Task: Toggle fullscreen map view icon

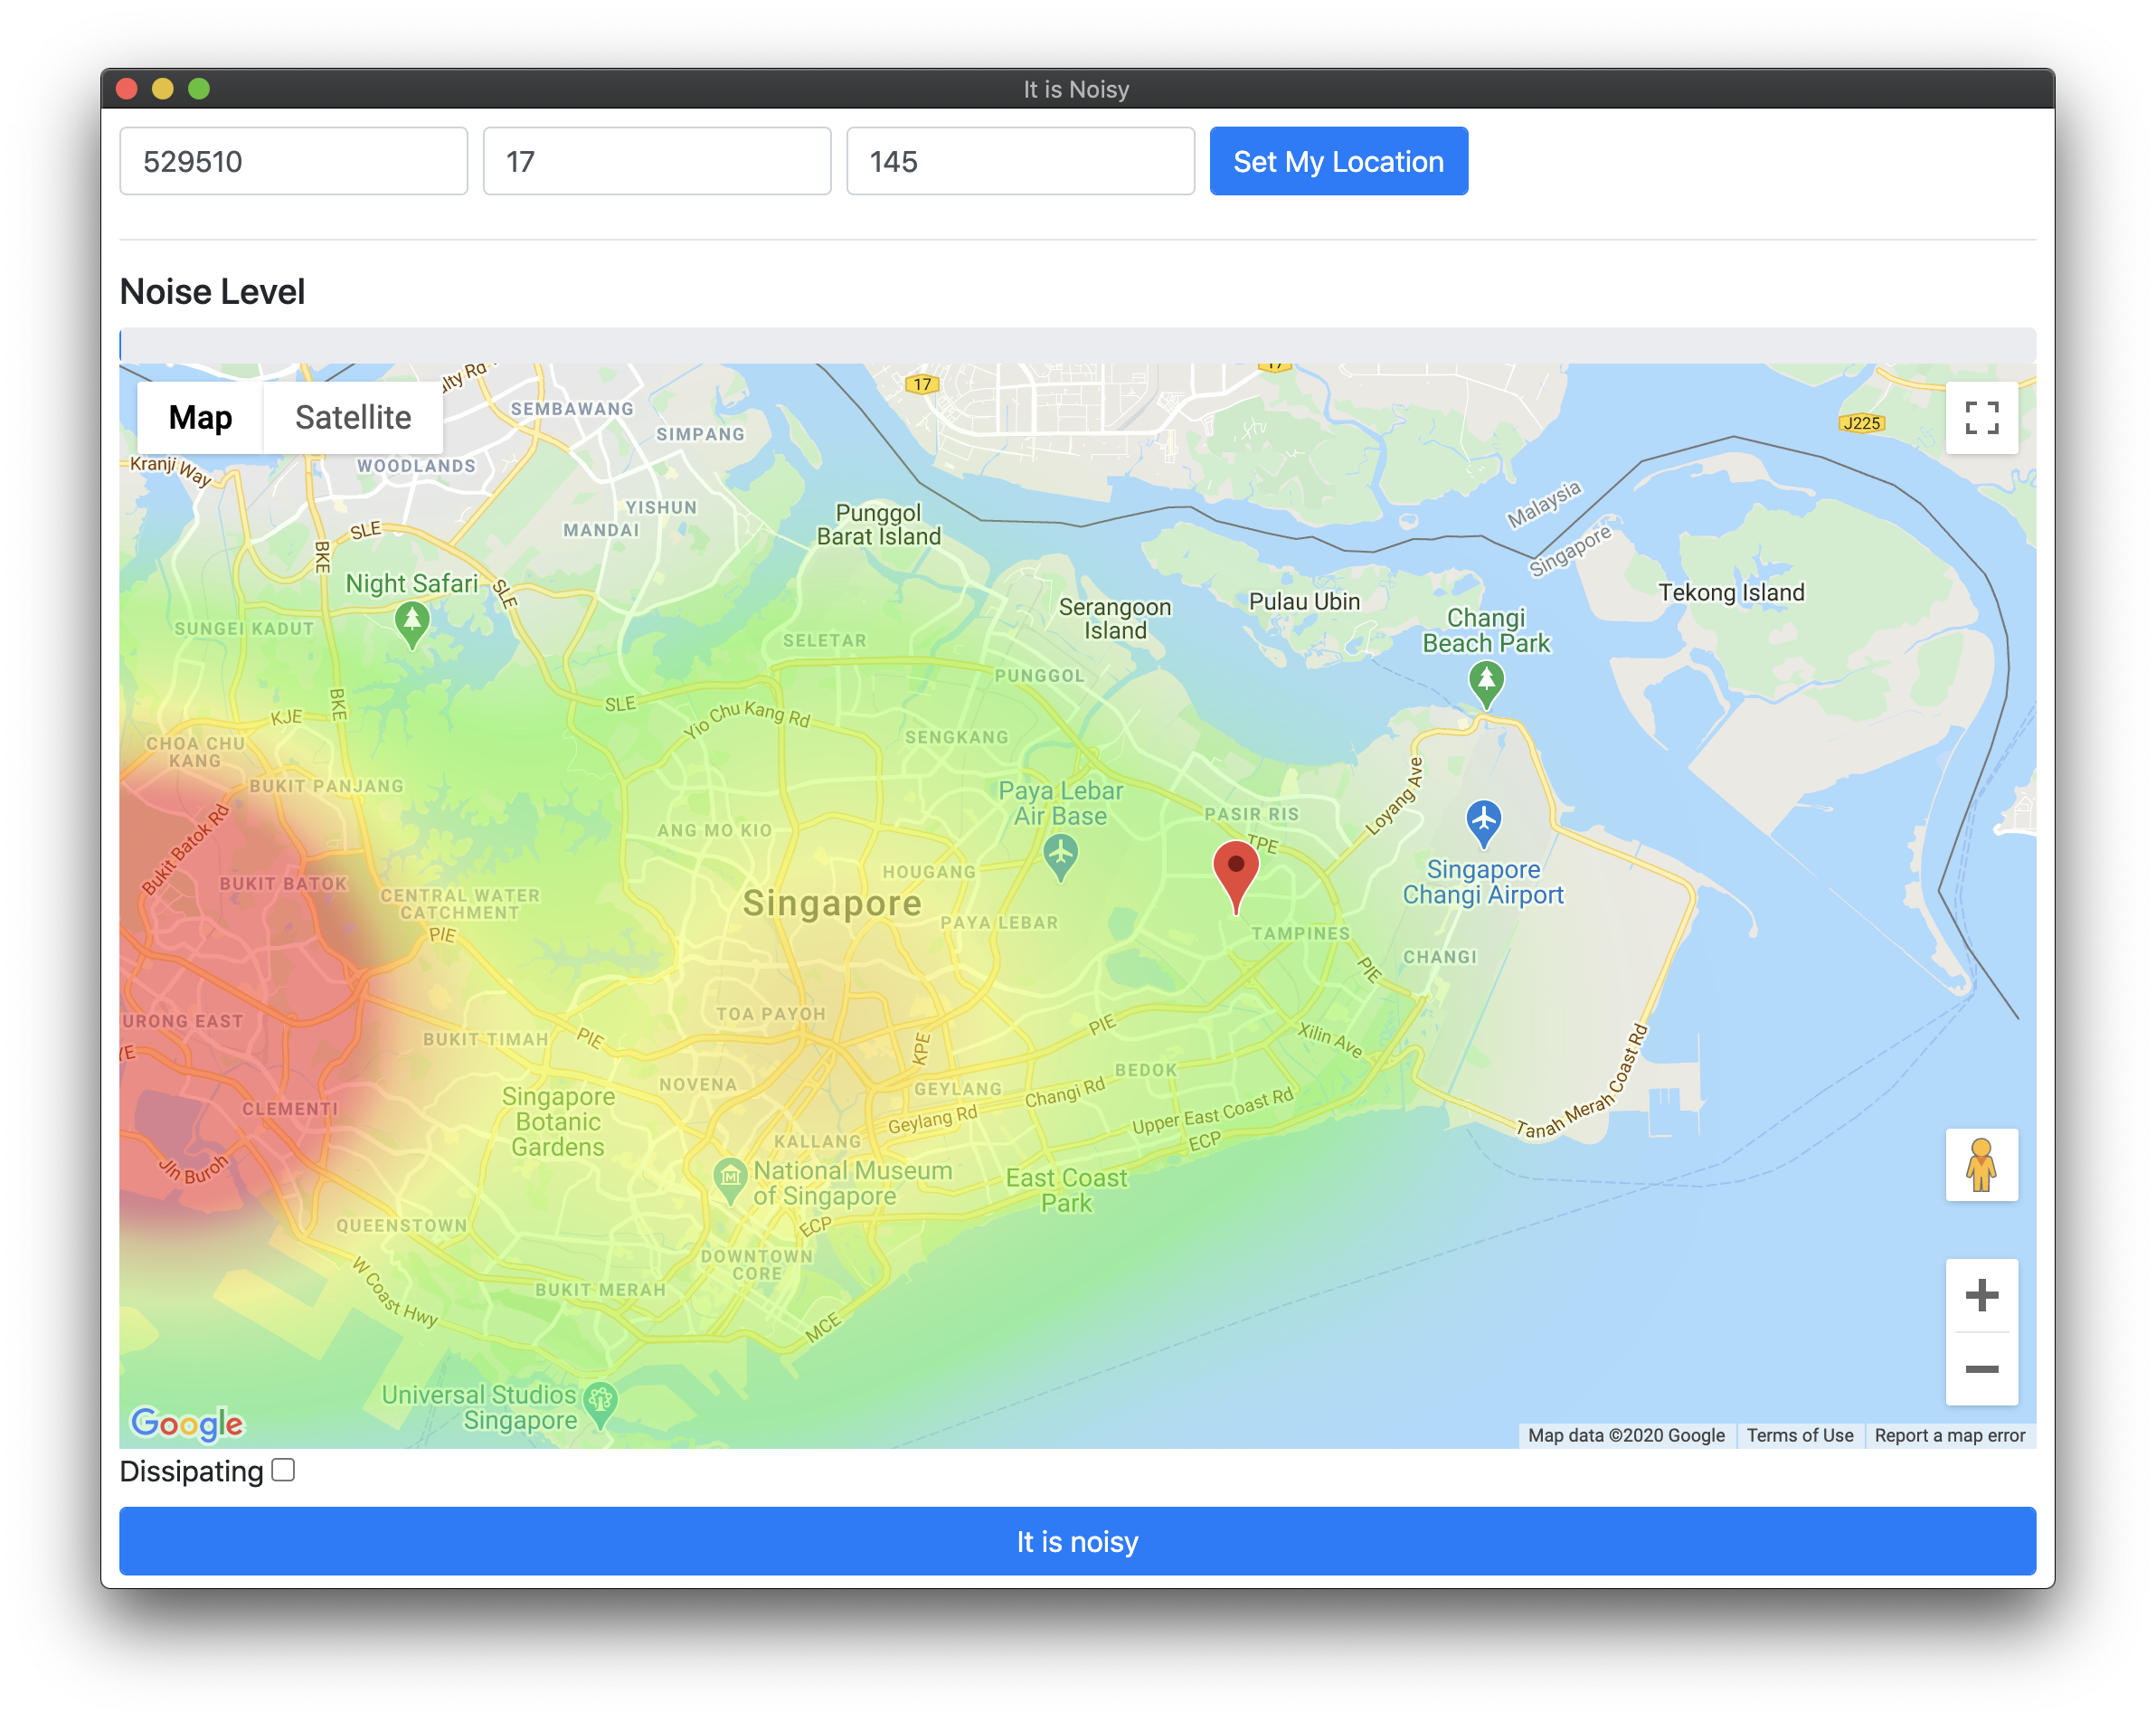Action: pyautogui.click(x=1981, y=417)
